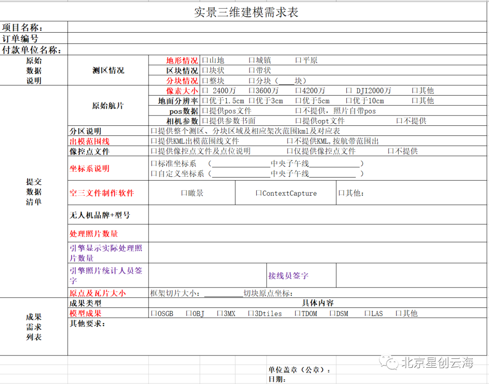
Task: Click the 测区情况 cell
Action: click(x=108, y=71)
